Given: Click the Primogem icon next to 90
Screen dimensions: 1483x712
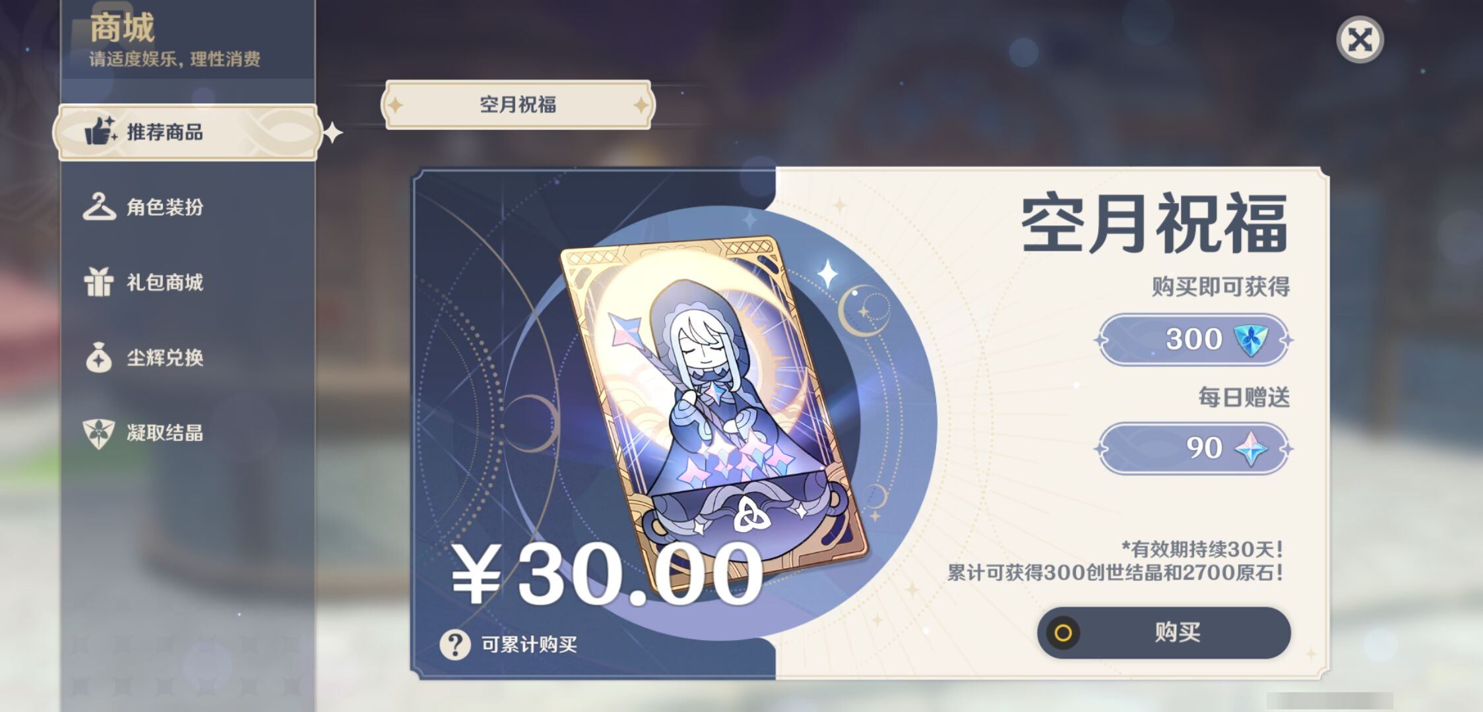Looking at the screenshot, I should point(1251,448).
